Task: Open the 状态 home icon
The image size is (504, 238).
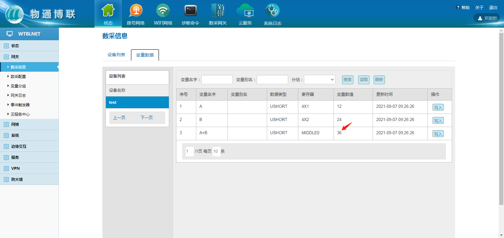Action: 108,10
